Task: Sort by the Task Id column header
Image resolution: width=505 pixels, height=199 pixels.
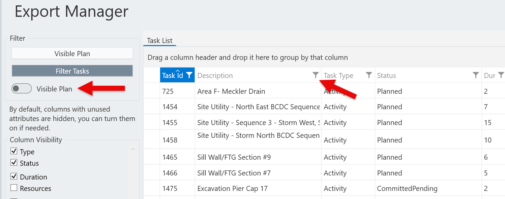Action: [172, 75]
